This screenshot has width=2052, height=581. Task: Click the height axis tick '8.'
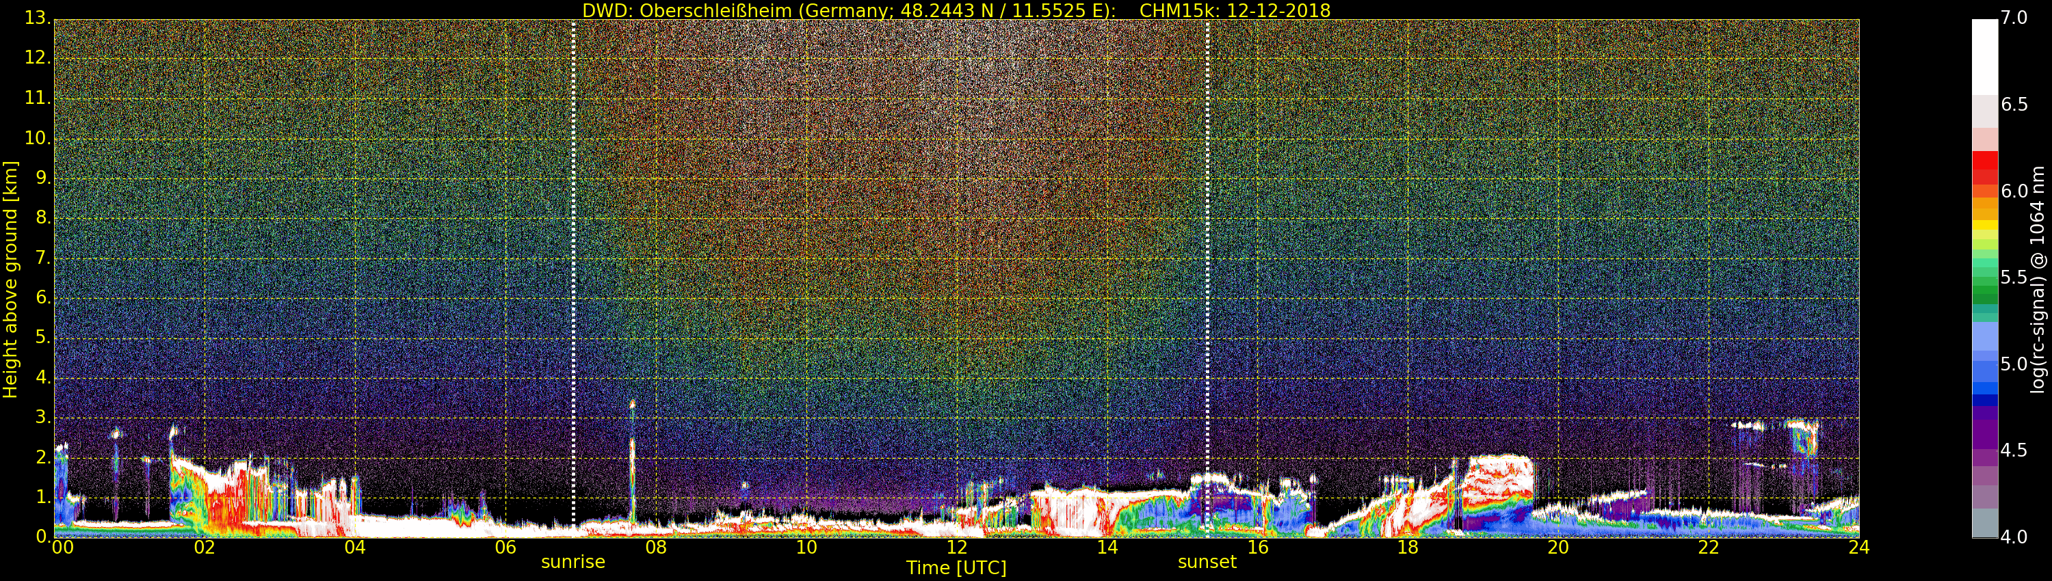43,217
